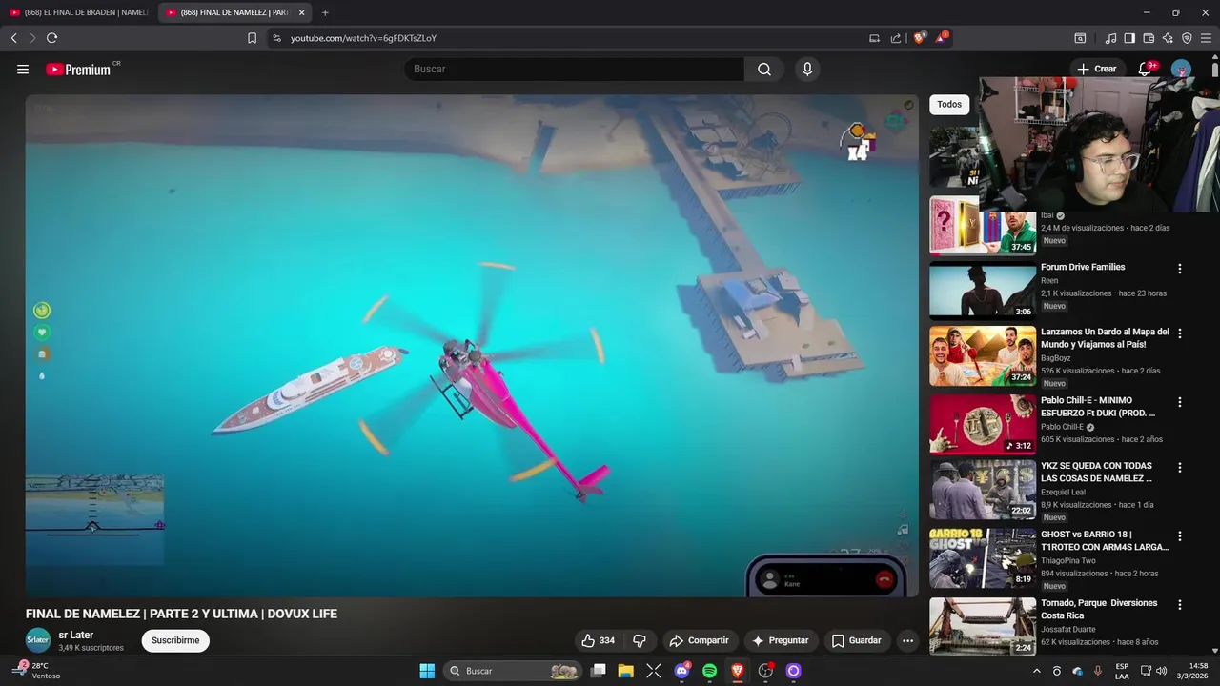Click the Suscribirme button
The width and height of the screenshot is (1220, 686).
click(175, 640)
